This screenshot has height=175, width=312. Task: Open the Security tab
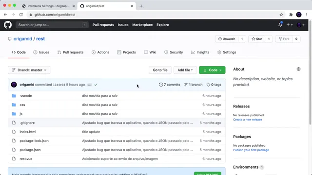(x=174, y=52)
